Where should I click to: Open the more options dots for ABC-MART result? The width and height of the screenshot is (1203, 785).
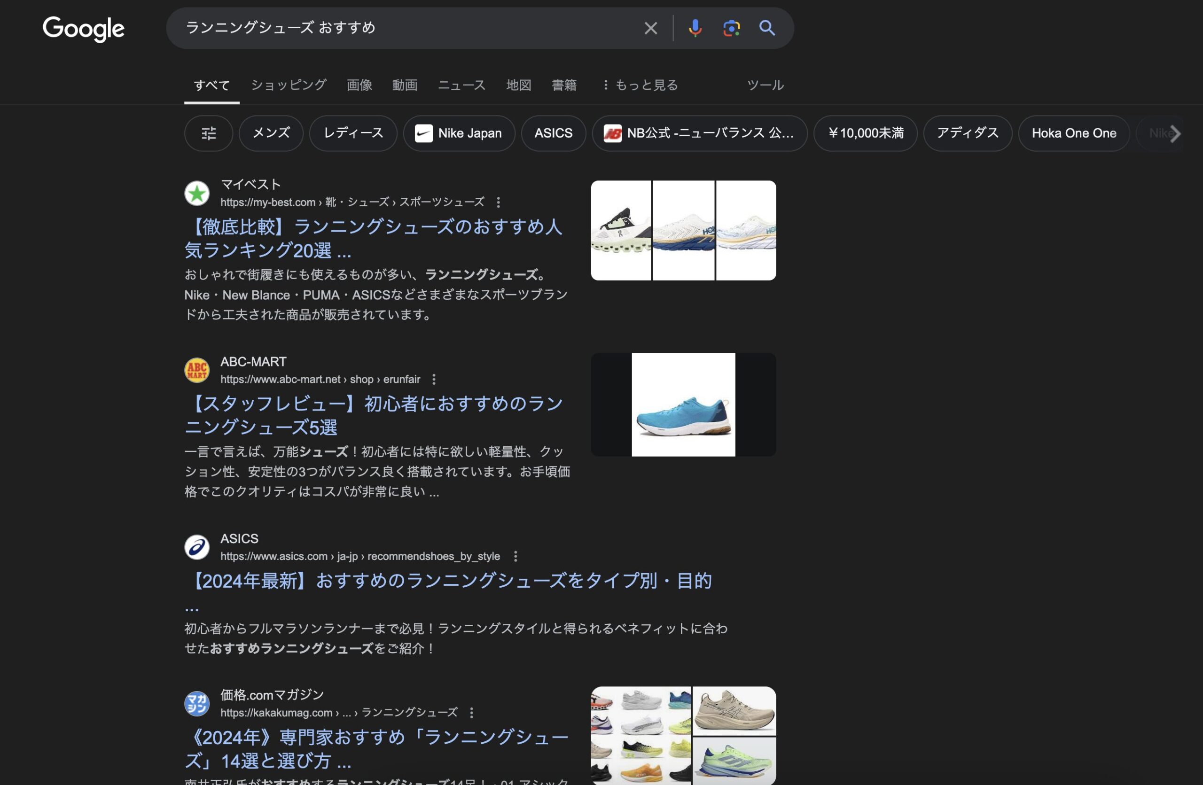434,380
